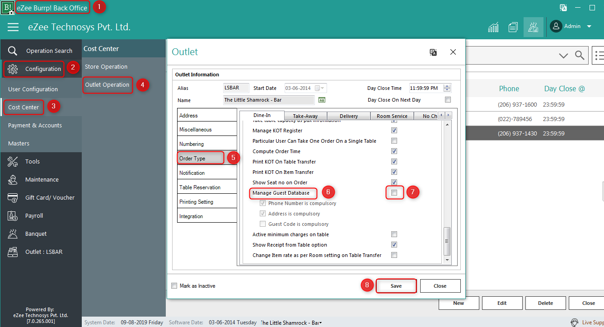Open the hamburger menu
The height and width of the screenshot is (327, 604).
13,27
